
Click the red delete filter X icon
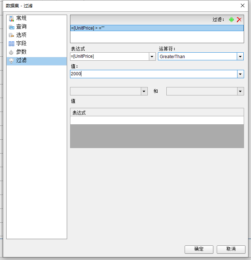point(239,20)
